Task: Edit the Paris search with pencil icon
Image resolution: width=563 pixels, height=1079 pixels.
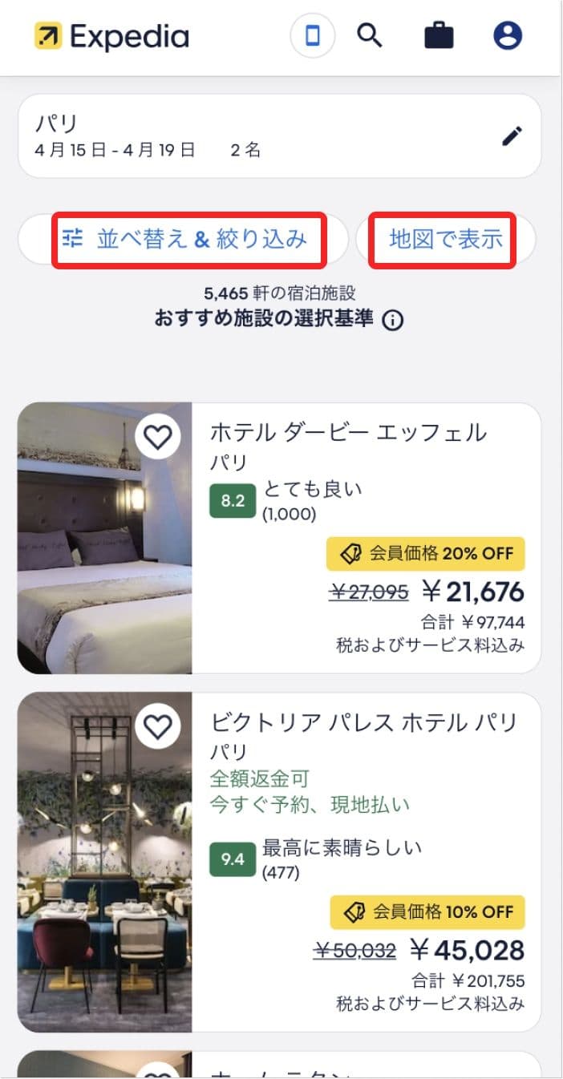Action: point(512,136)
